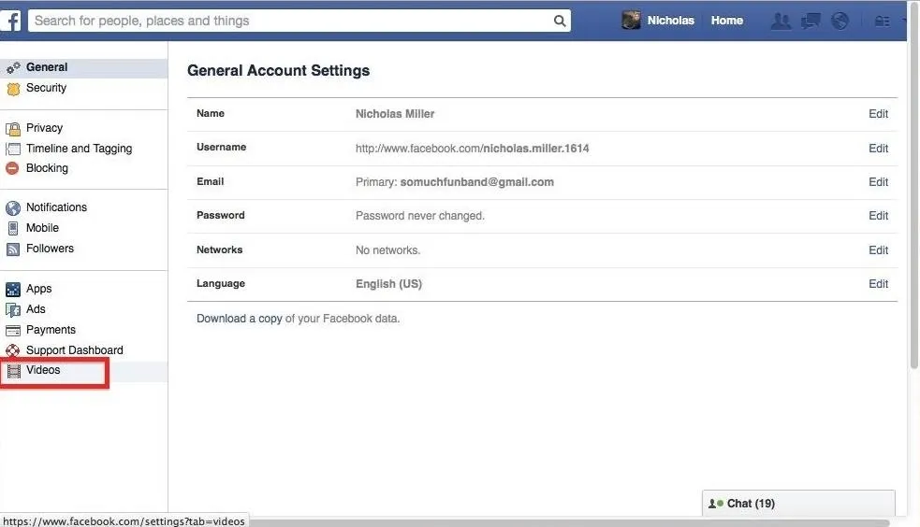
Task: Open the Chat (19) bar
Action: click(x=798, y=503)
